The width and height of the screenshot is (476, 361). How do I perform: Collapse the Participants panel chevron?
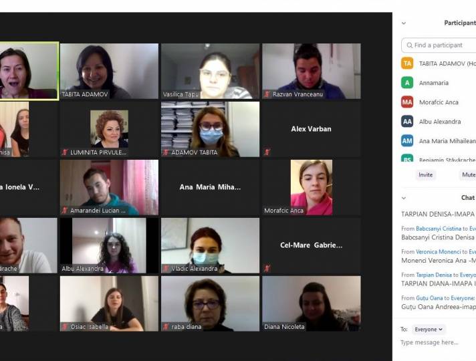coord(404,23)
